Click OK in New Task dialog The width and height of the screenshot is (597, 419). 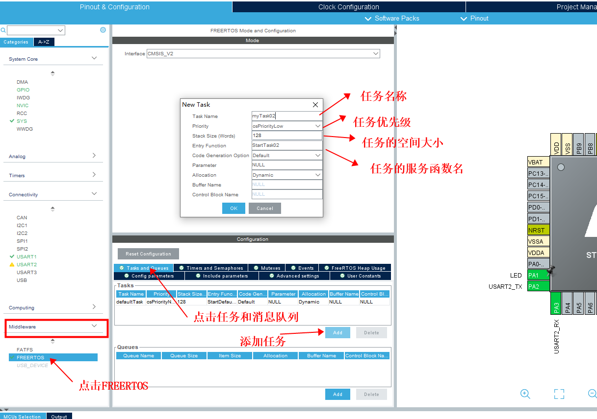pos(234,208)
